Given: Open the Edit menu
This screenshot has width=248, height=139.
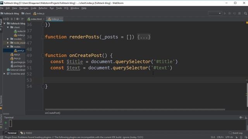Looking at the screenshot, I should (x=8, y=8).
